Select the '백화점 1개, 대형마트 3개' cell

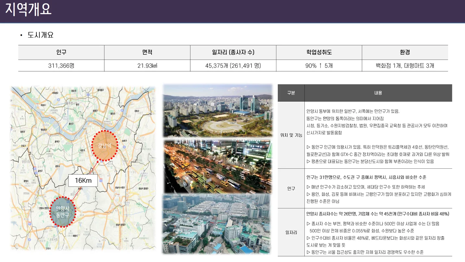(405, 66)
